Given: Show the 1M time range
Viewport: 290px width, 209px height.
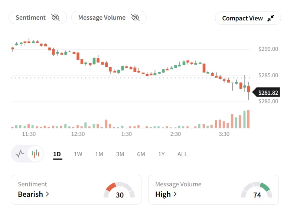Looking at the screenshot, I should 99,154.
